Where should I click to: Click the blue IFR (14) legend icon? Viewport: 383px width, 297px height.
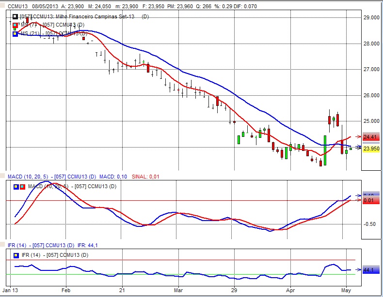(x=16, y=255)
